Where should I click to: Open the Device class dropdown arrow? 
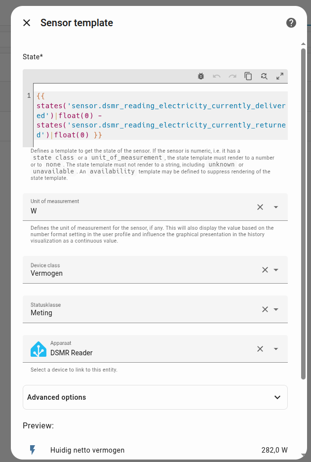tap(276, 270)
